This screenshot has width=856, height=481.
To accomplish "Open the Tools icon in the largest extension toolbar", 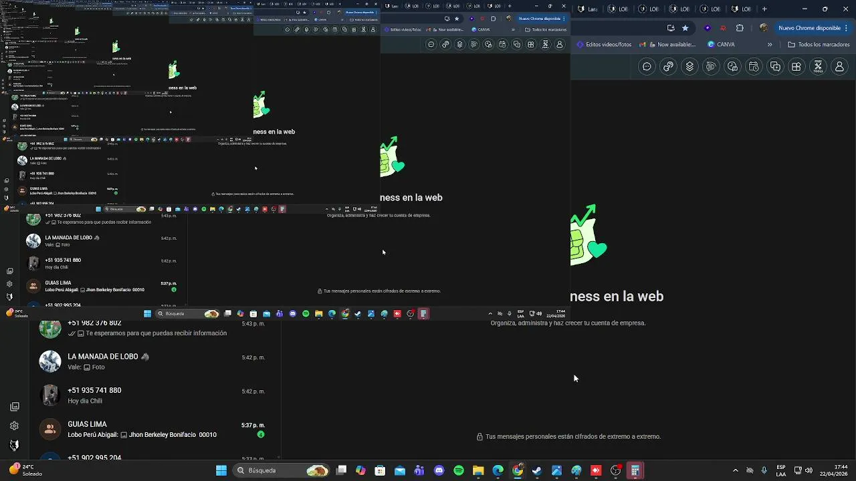I will tap(818, 67).
